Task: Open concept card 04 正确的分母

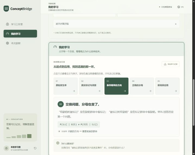Action: pyautogui.click(x=142, y=86)
